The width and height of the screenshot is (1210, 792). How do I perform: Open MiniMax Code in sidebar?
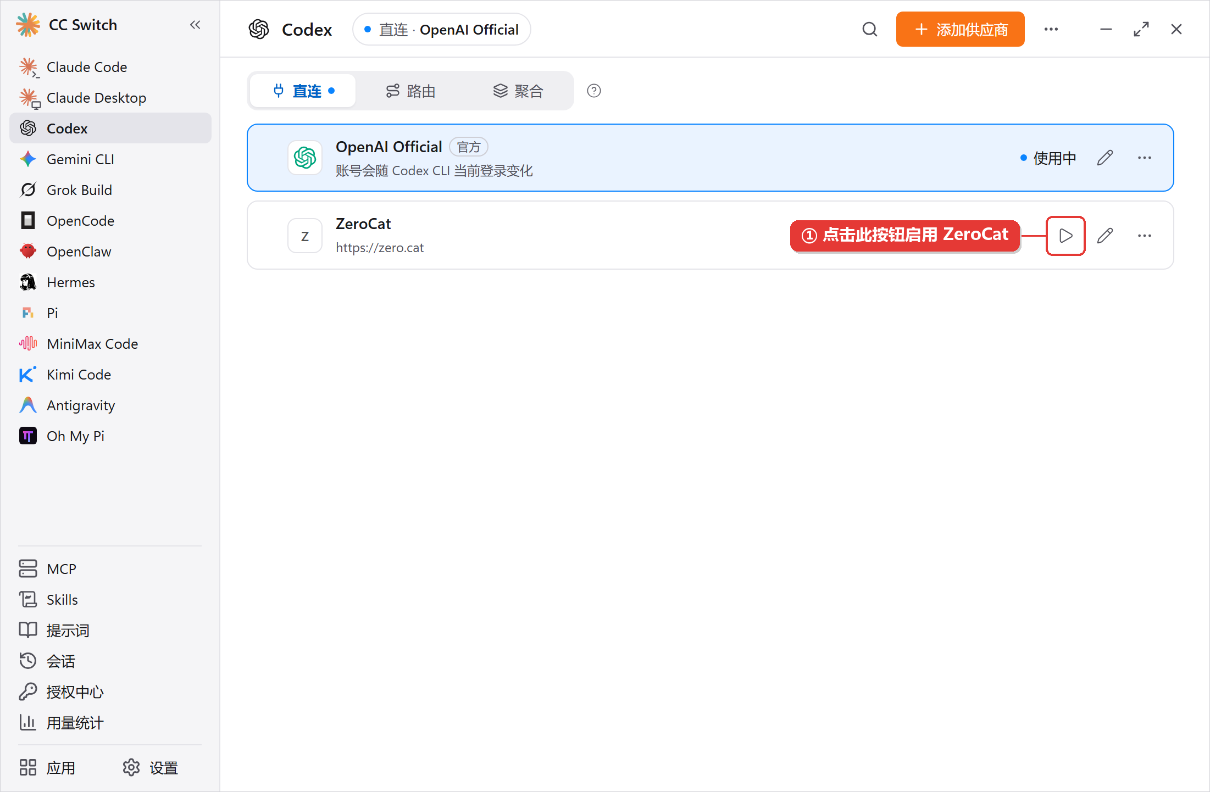[110, 344]
